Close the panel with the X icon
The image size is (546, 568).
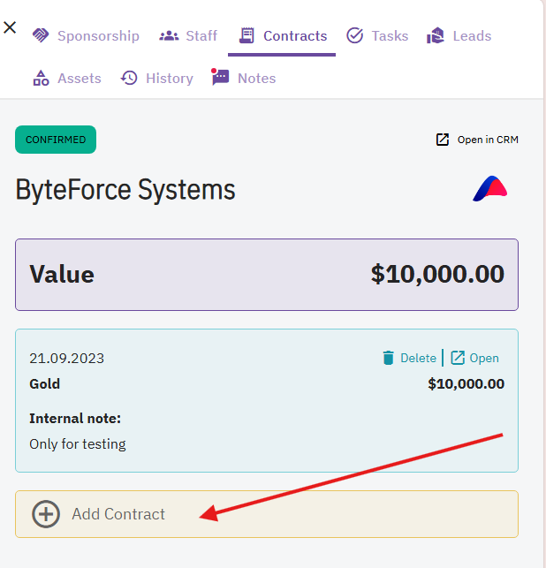[x=10, y=27]
